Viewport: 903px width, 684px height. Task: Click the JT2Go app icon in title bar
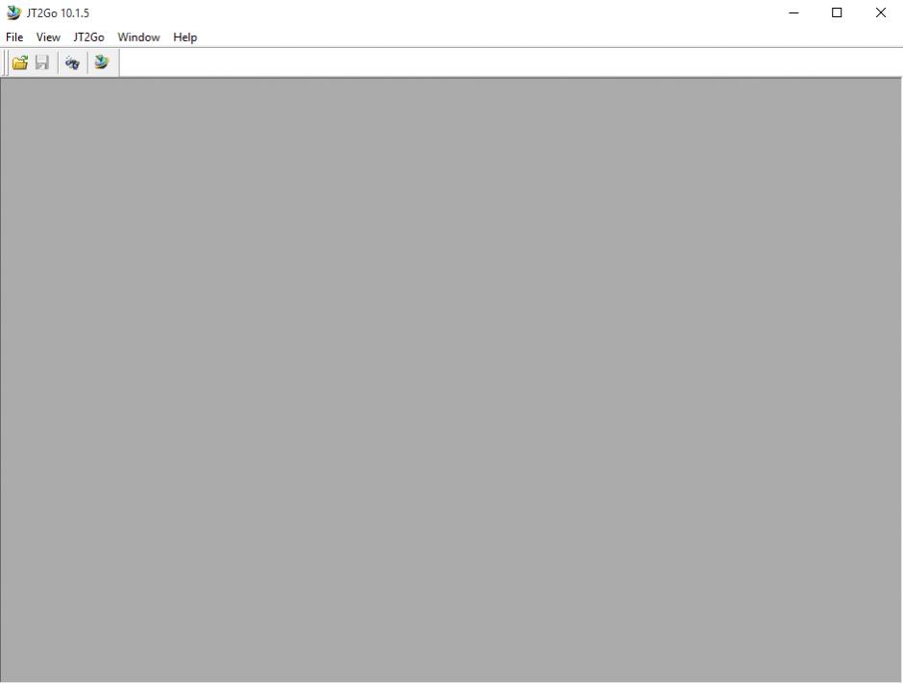(13, 12)
